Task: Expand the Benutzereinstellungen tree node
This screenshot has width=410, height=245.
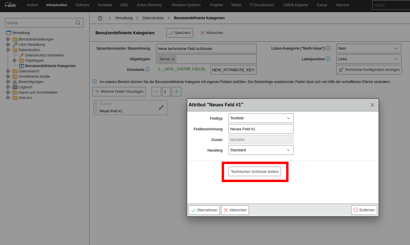Action: point(8,39)
